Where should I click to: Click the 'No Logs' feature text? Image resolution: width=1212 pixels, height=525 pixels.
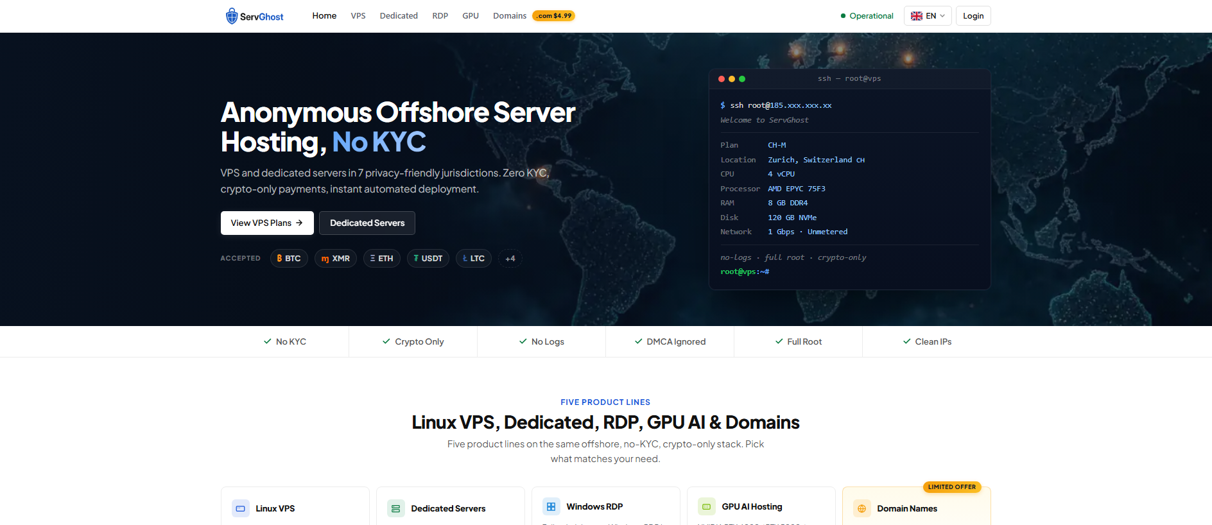pyautogui.click(x=548, y=341)
